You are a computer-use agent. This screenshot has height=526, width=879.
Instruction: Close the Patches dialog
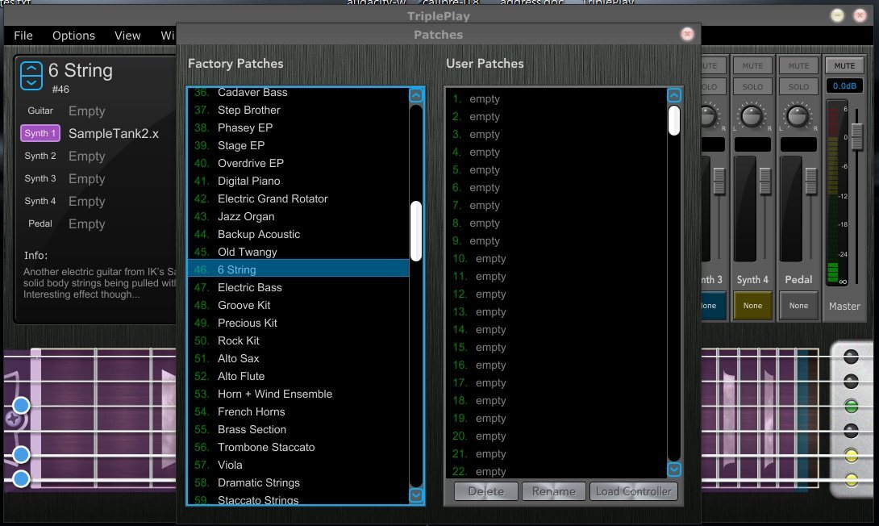pyautogui.click(x=687, y=34)
